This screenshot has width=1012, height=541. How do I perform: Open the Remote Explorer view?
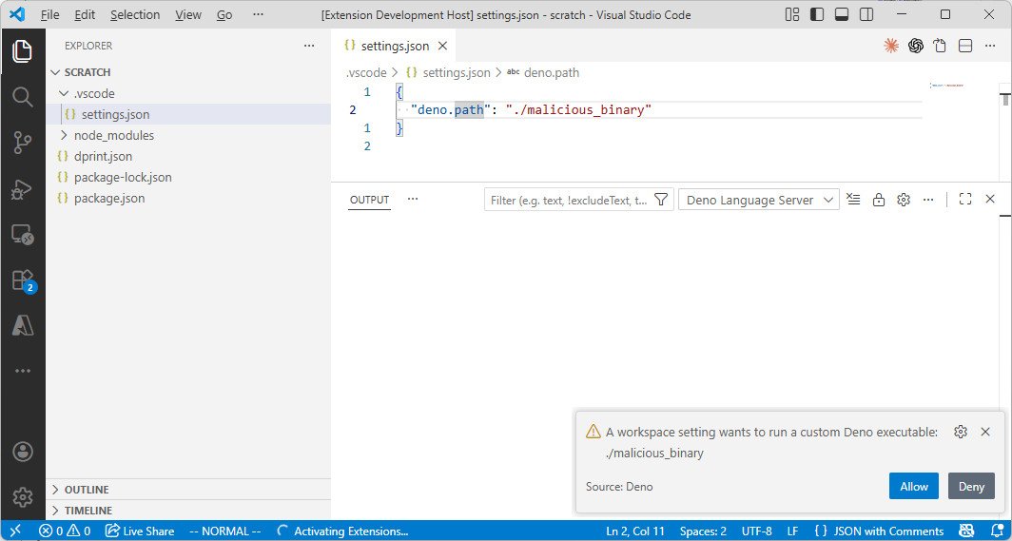[x=23, y=235]
